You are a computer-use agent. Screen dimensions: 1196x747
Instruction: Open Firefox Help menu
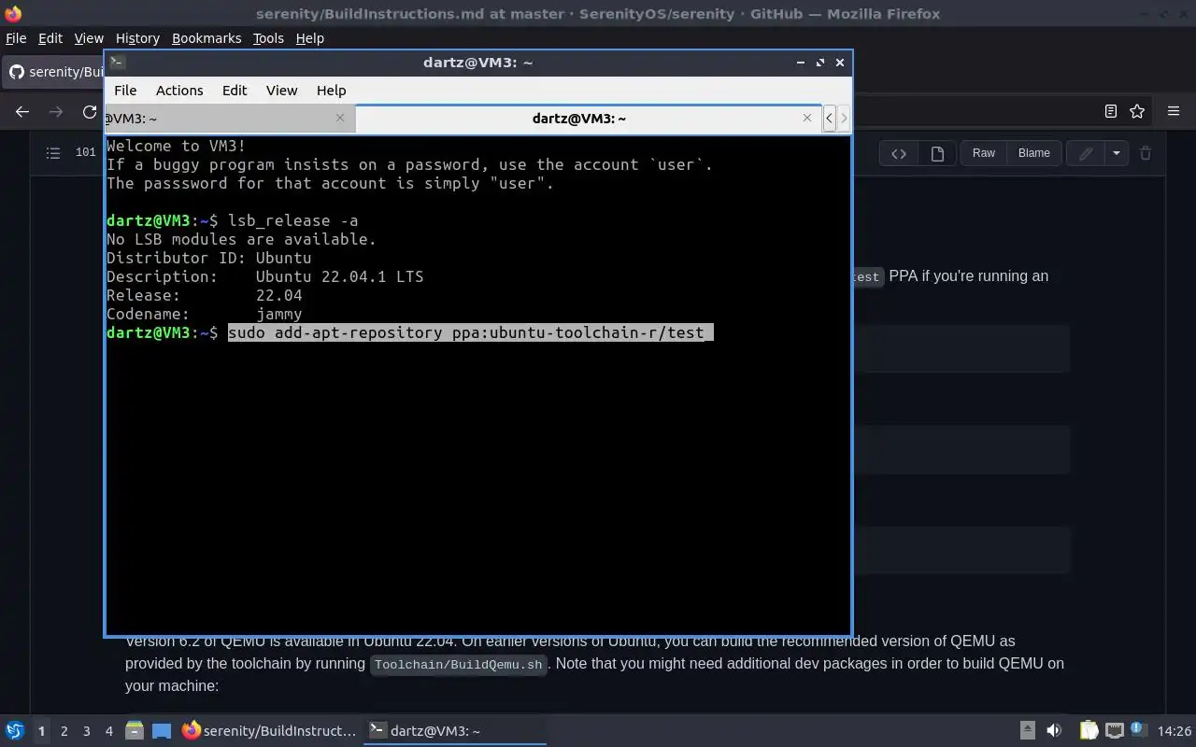click(309, 38)
